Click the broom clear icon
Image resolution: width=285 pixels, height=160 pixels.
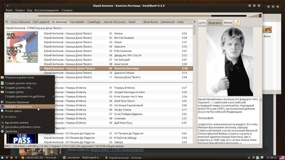click(237, 23)
